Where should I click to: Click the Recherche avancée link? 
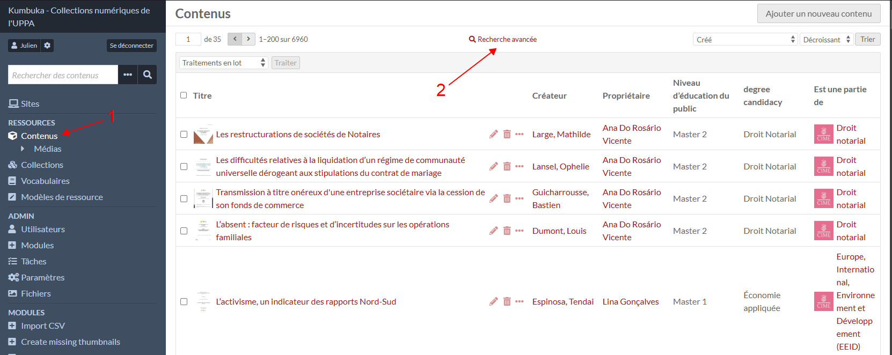[x=507, y=39]
